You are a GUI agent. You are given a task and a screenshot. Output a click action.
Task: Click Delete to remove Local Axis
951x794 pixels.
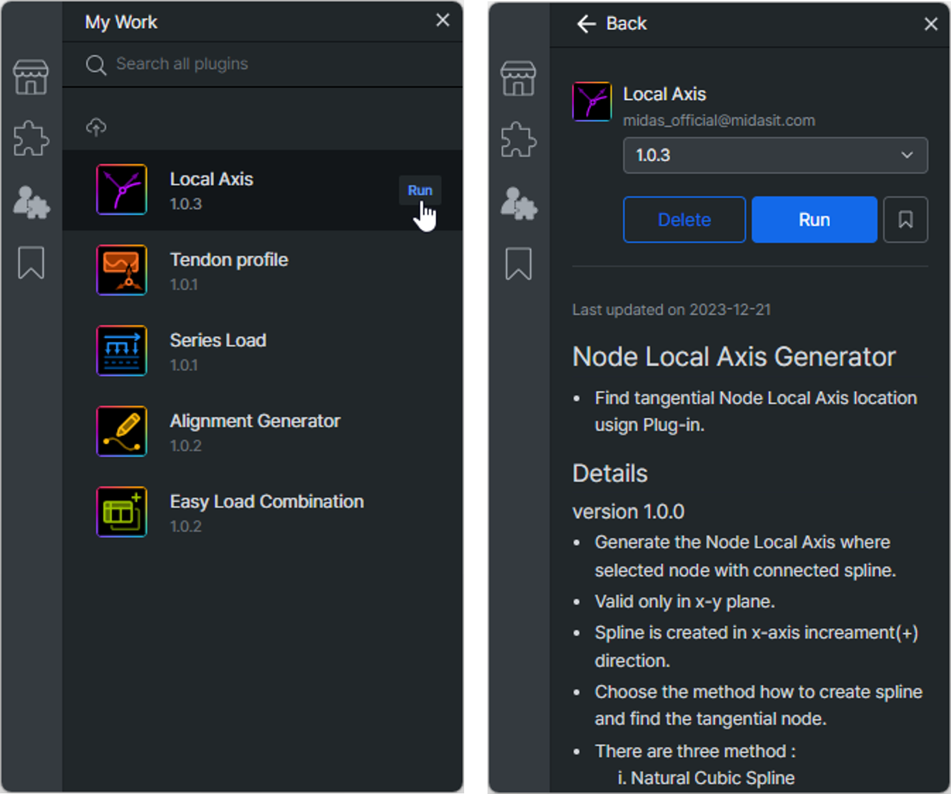(684, 220)
